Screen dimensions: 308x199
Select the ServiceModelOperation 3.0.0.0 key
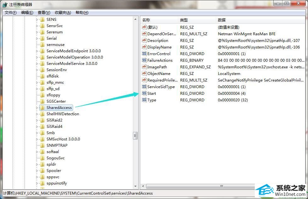[x=75, y=57]
